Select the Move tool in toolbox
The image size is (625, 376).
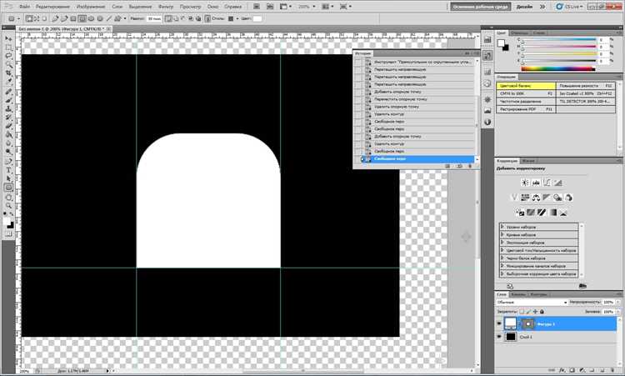tap(8, 38)
